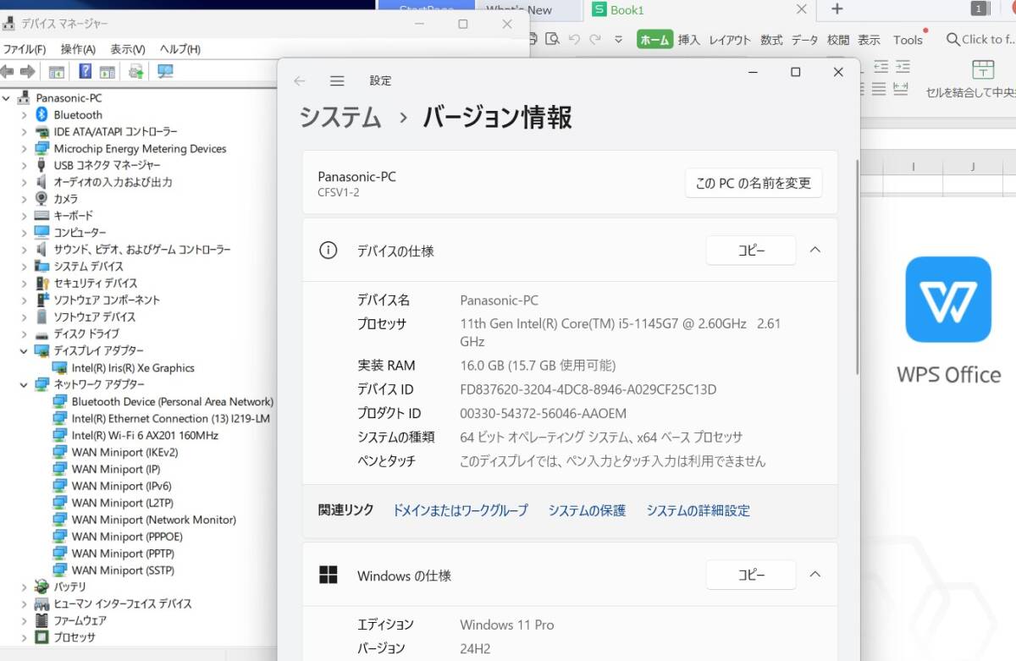Close the Book1 tab in WPS
Image resolution: width=1016 pixels, height=661 pixels.
click(802, 9)
